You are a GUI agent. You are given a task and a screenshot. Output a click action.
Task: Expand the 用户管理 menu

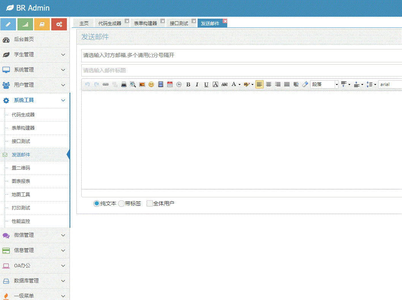click(35, 85)
